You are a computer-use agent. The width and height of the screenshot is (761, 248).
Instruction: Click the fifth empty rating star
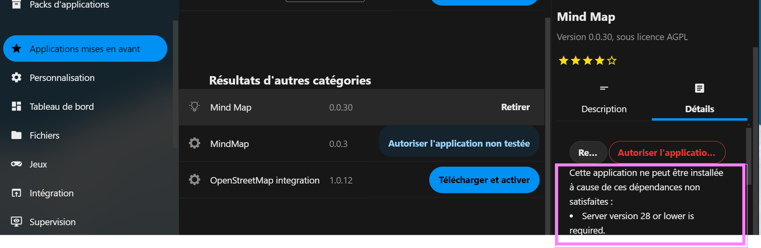pos(612,61)
